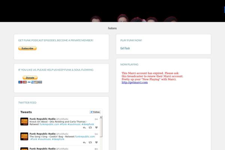This screenshot has width=225, height=150.
Task: Reply to the Knock On Wood tweet
Action: point(84,127)
